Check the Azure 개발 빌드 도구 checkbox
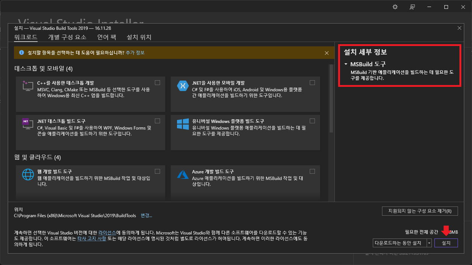The height and width of the screenshot is (265, 472). point(312,171)
